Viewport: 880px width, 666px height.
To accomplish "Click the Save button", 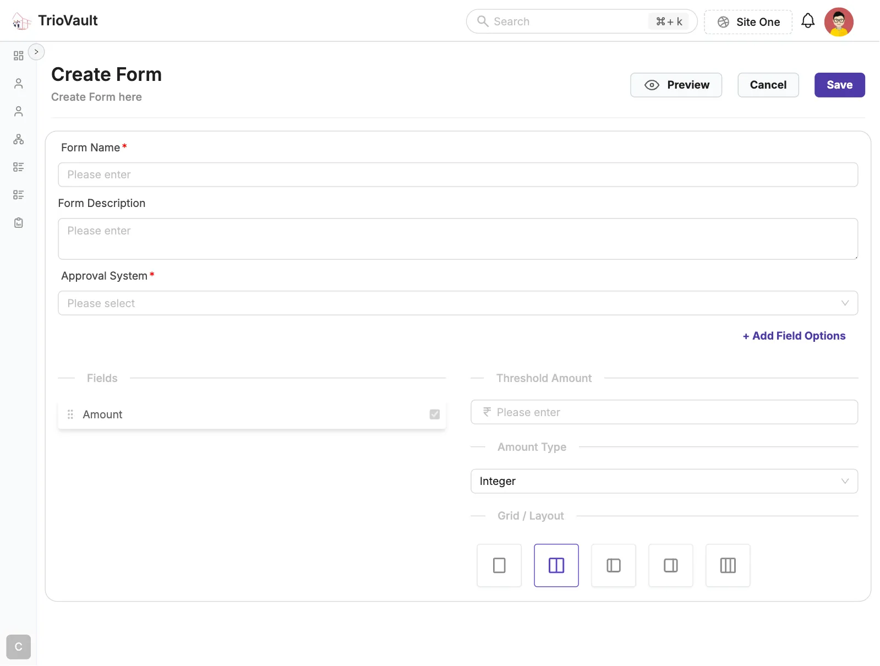I will coord(839,85).
